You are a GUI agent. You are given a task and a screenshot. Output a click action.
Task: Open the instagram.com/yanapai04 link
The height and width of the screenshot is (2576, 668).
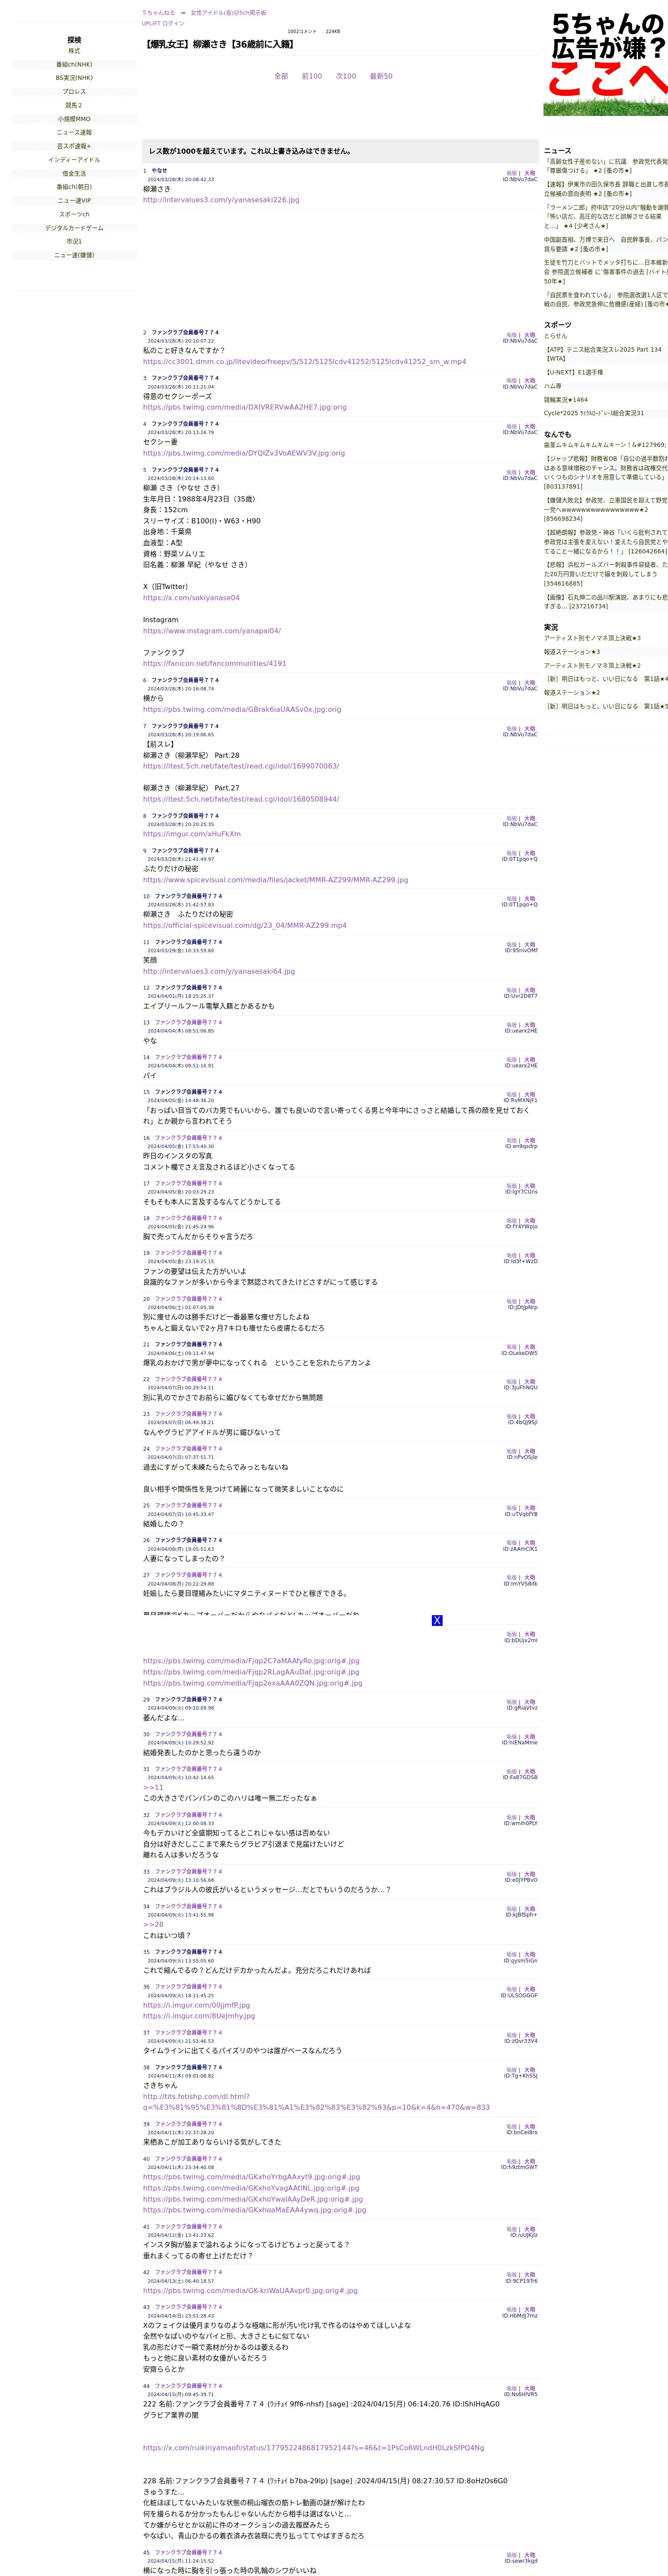(x=212, y=631)
